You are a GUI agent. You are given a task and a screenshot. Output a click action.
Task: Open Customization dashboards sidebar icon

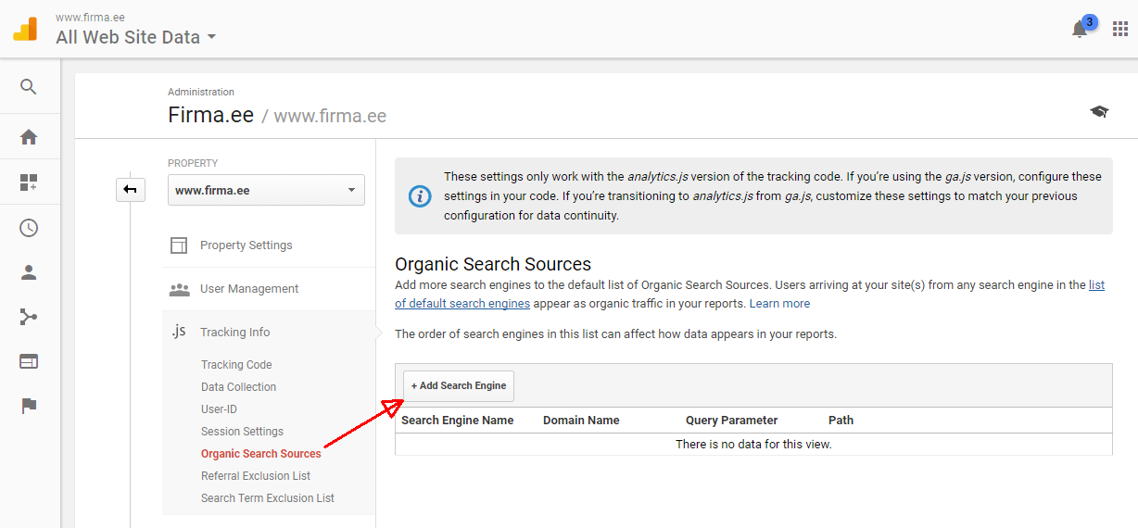coord(29,182)
